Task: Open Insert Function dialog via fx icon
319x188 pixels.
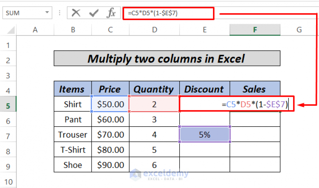Action: (x=111, y=13)
